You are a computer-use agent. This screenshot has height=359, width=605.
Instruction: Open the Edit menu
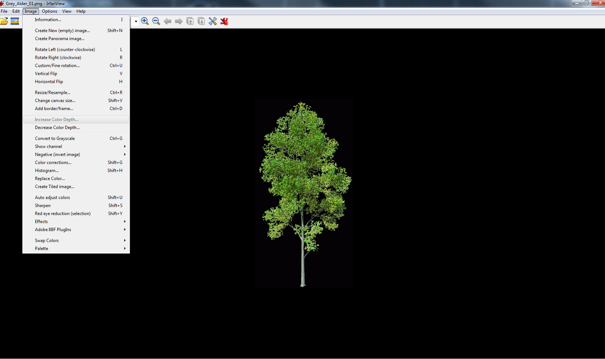pyautogui.click(x=16, y=11)
